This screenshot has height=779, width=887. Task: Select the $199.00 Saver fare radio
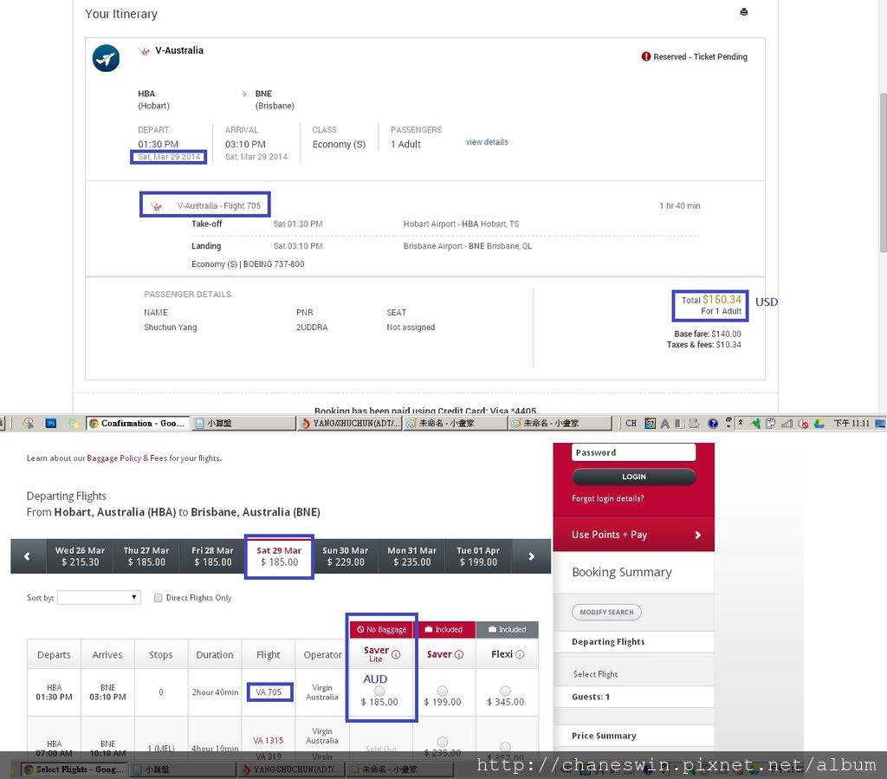coord(443,691)
